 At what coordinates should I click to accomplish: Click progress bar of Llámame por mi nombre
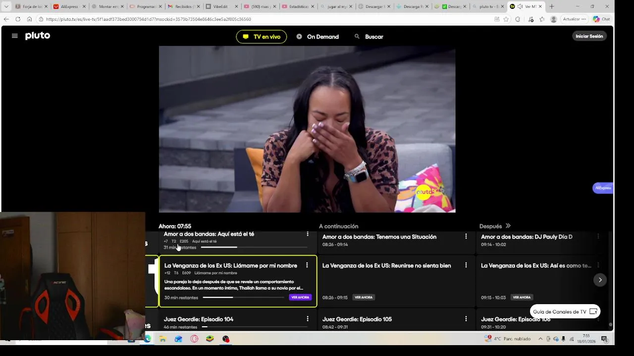click(243, 297)
